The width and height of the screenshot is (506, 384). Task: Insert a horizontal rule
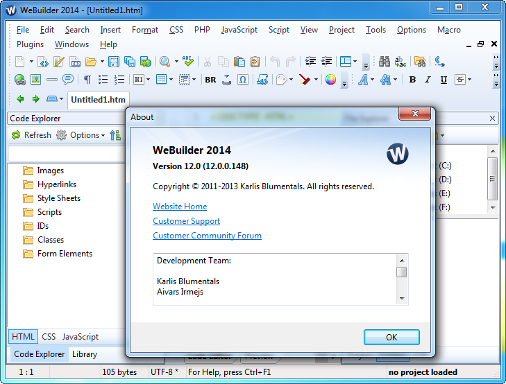(x=51, y=79)
